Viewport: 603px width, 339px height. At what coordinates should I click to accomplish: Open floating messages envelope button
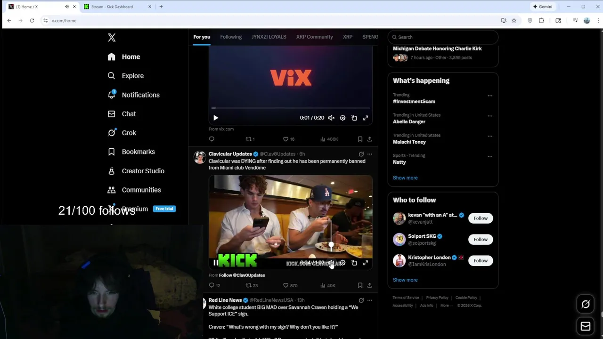[586, 326]
